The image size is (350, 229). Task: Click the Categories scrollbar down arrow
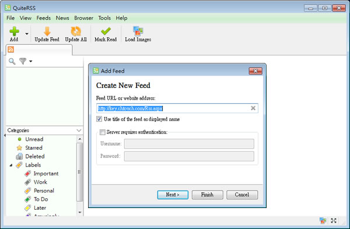pyautogui.click(x=80, y=212)
